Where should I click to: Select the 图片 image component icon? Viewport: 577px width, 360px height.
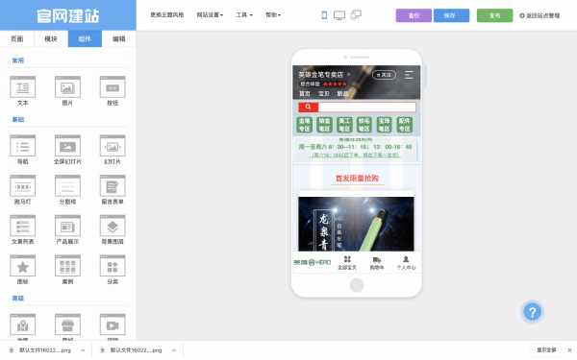67,87
